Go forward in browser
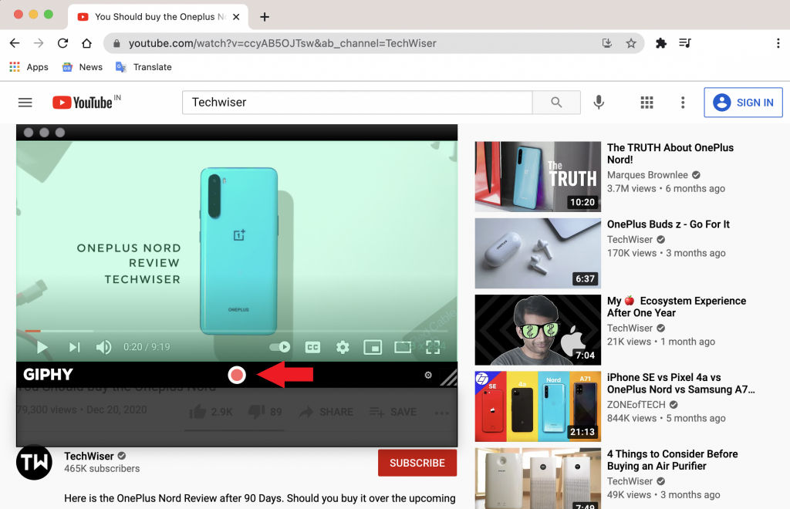Viewport: 790px width, 509px height. click(x=39, y=43)
